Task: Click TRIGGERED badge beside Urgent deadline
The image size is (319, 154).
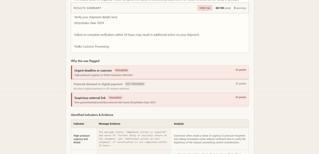Action: [122, 70]
